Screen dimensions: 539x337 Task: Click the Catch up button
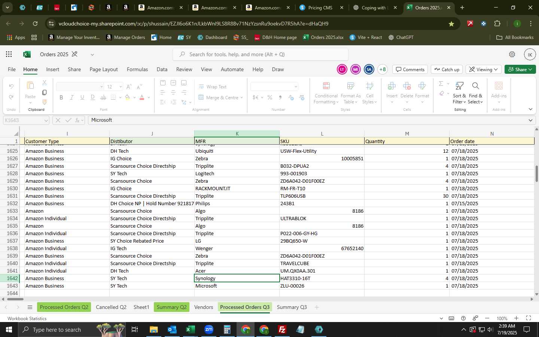[x=447, y=69]
